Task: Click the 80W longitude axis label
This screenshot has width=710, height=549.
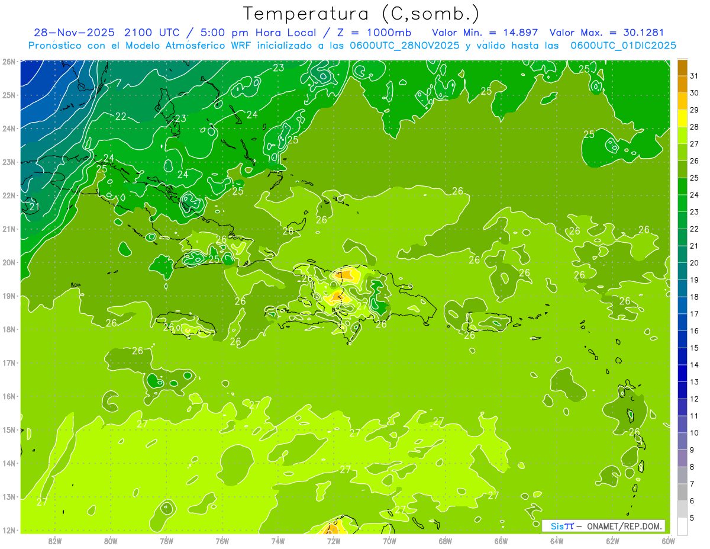Action: (x=110, y=541)
